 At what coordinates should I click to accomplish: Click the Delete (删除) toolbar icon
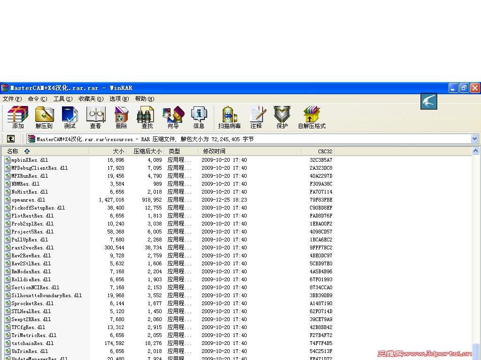(122, 117)
